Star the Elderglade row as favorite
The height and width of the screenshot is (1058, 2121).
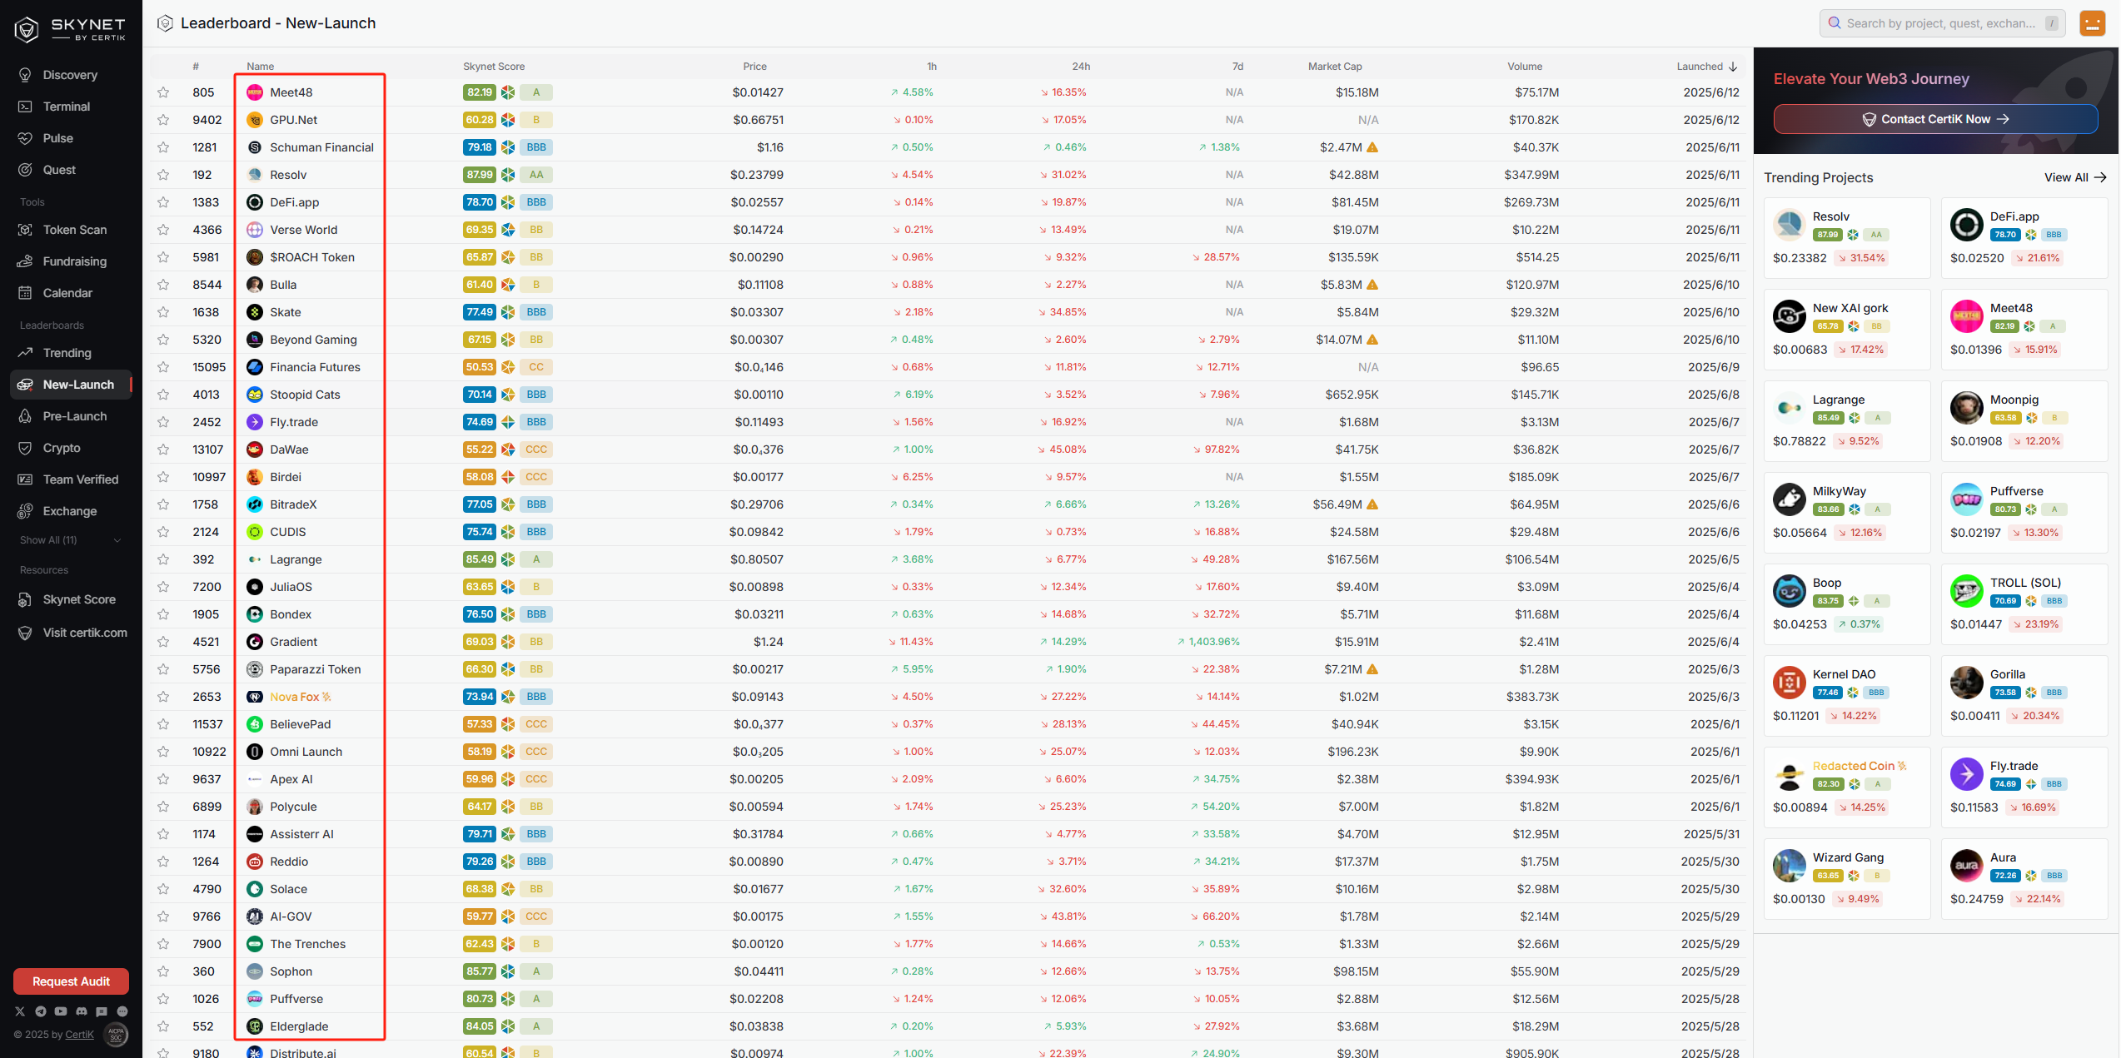(163, 1026)
